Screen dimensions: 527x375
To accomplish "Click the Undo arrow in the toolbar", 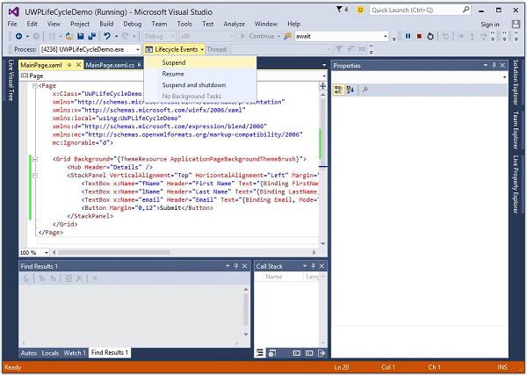I will pos(107,36).
